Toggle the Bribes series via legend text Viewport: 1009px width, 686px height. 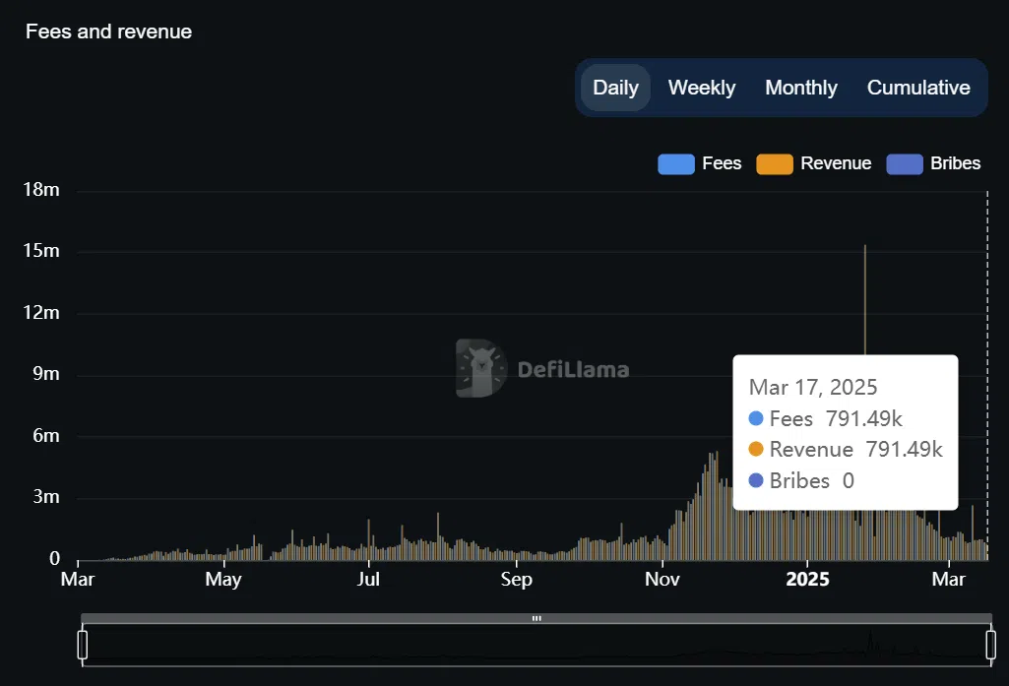pyautogui.click(x=955, y=163)
